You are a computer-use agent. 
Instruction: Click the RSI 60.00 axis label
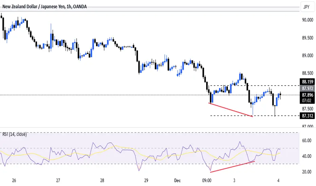(x=307, y=141)
